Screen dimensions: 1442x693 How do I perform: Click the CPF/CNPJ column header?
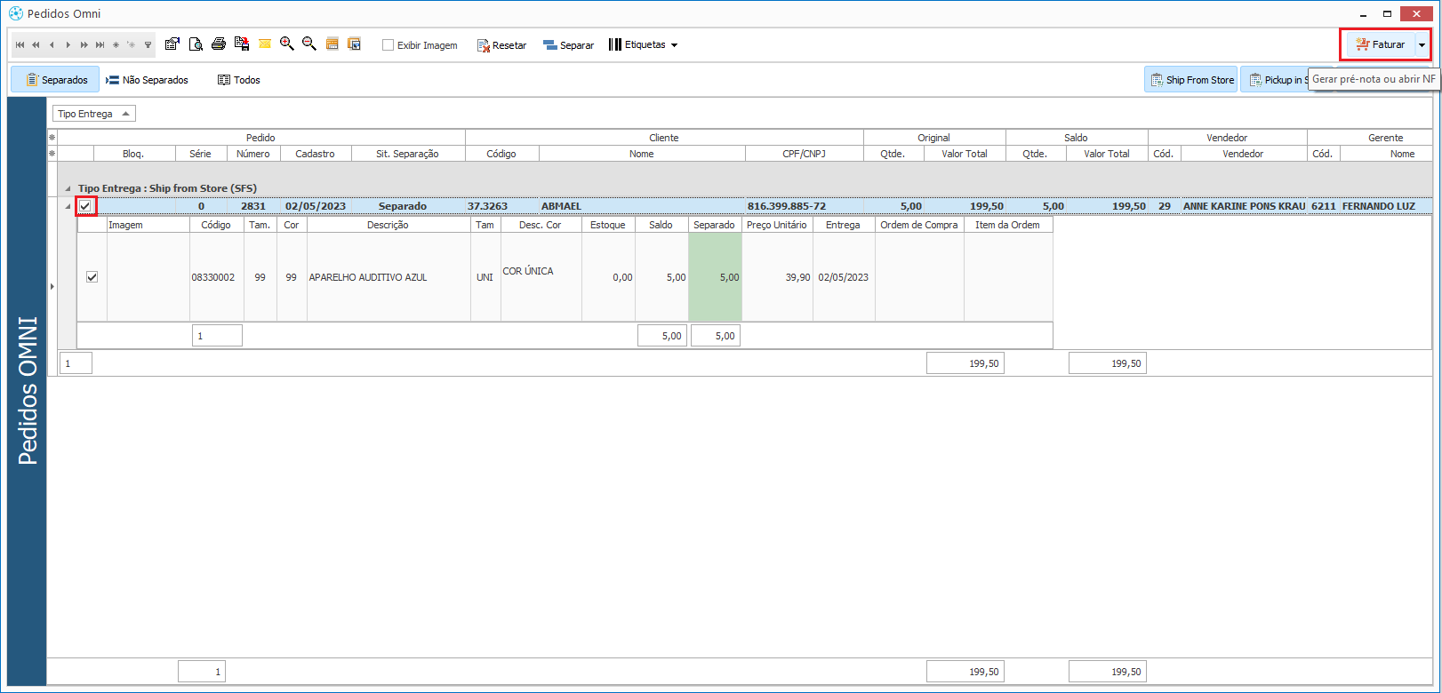[805, 154]
